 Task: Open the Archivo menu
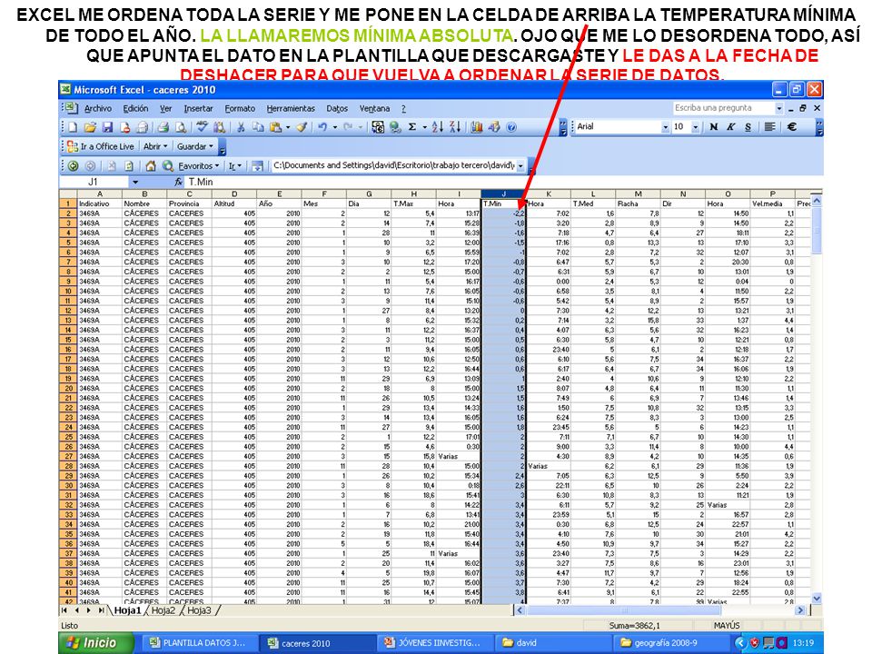point(98,108)
